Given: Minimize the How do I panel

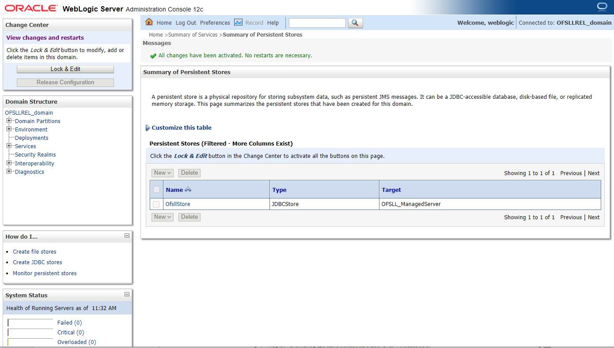Looking at the screenshot, I should pyautogui.click(x=127, y=236).
